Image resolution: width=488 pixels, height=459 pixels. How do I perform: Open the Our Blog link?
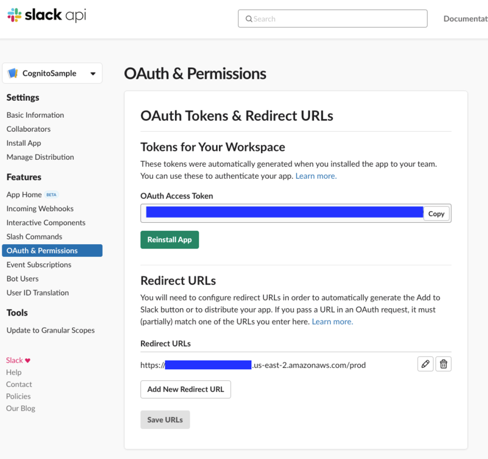(x=21, y=408)
